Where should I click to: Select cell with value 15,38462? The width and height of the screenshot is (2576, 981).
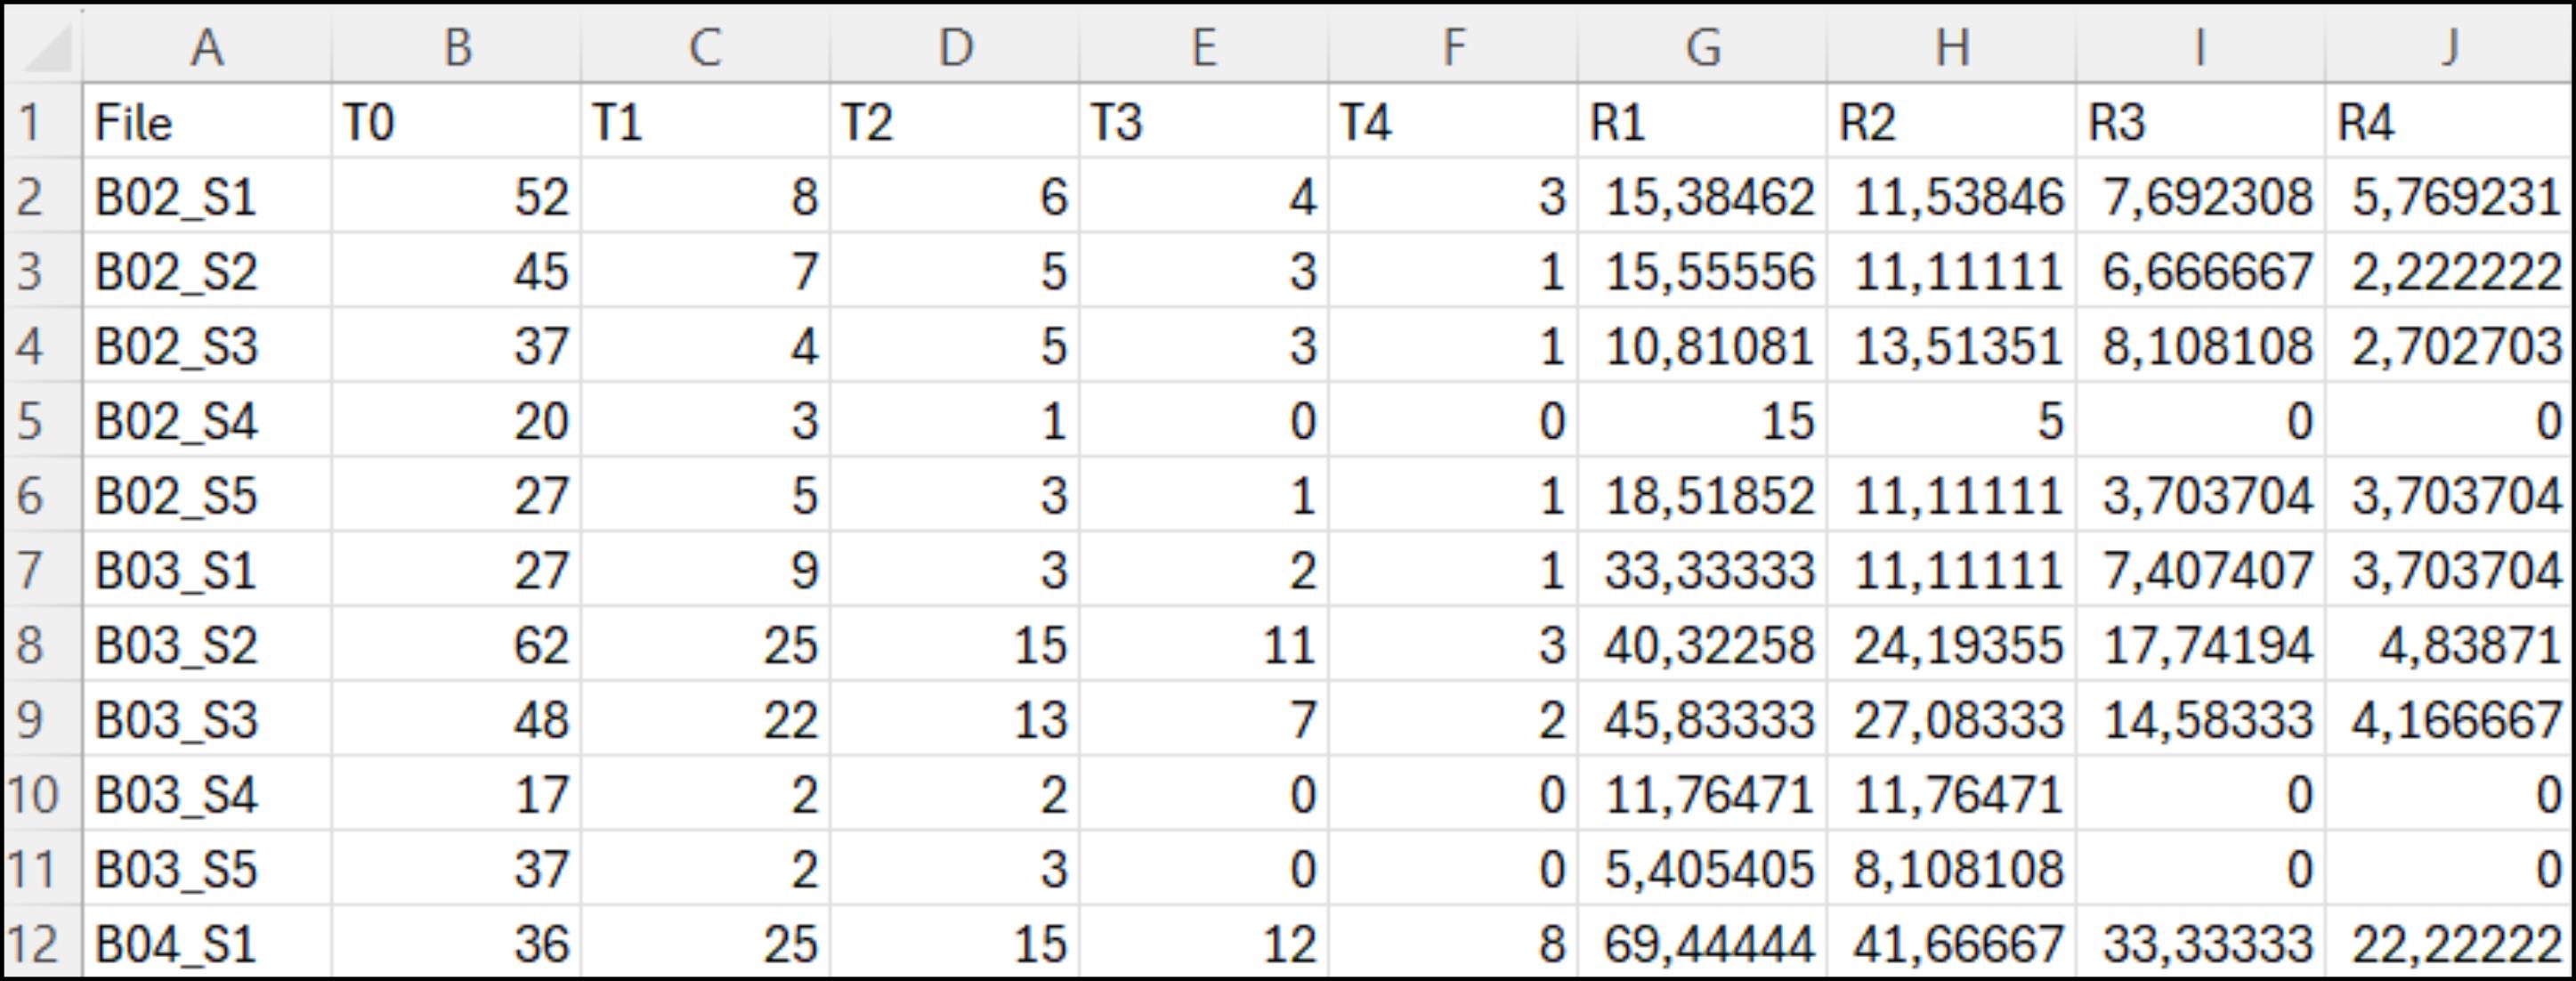click(1702, 196)
